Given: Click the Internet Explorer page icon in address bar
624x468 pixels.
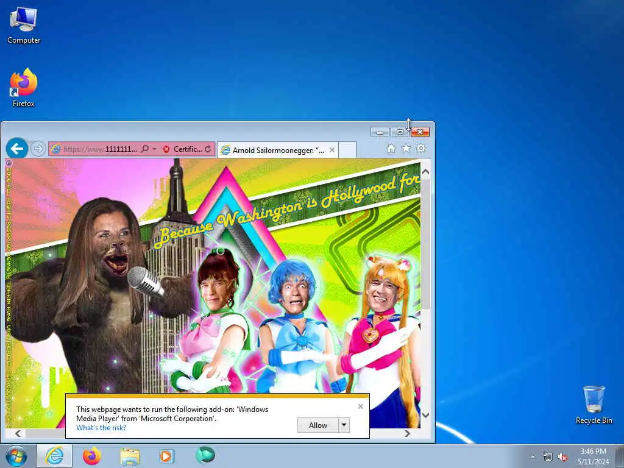Looking at the screenshot, I should click(x=55, y=149).
